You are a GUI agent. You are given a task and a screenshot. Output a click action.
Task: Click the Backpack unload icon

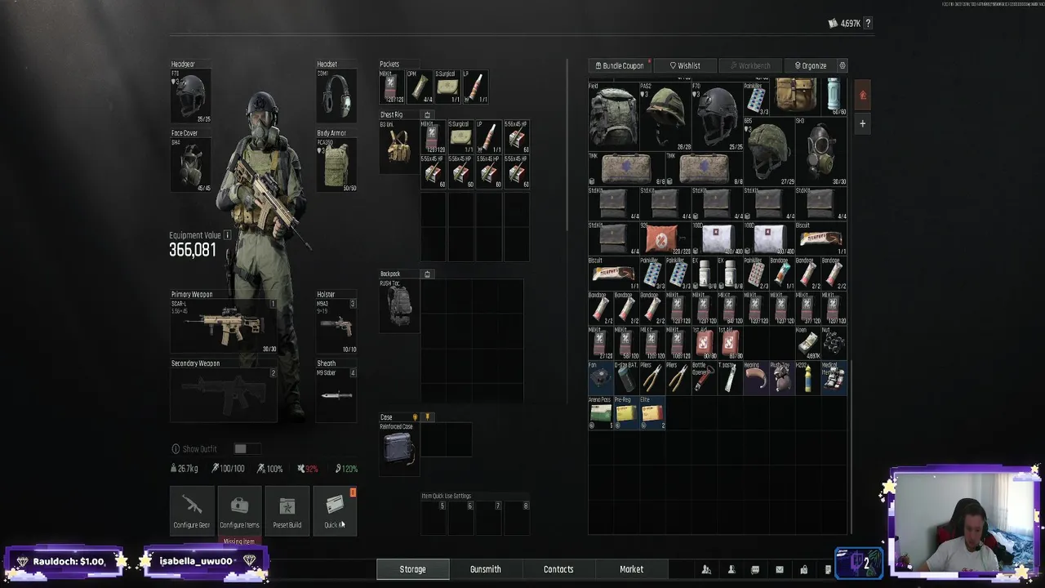(427, 274)
